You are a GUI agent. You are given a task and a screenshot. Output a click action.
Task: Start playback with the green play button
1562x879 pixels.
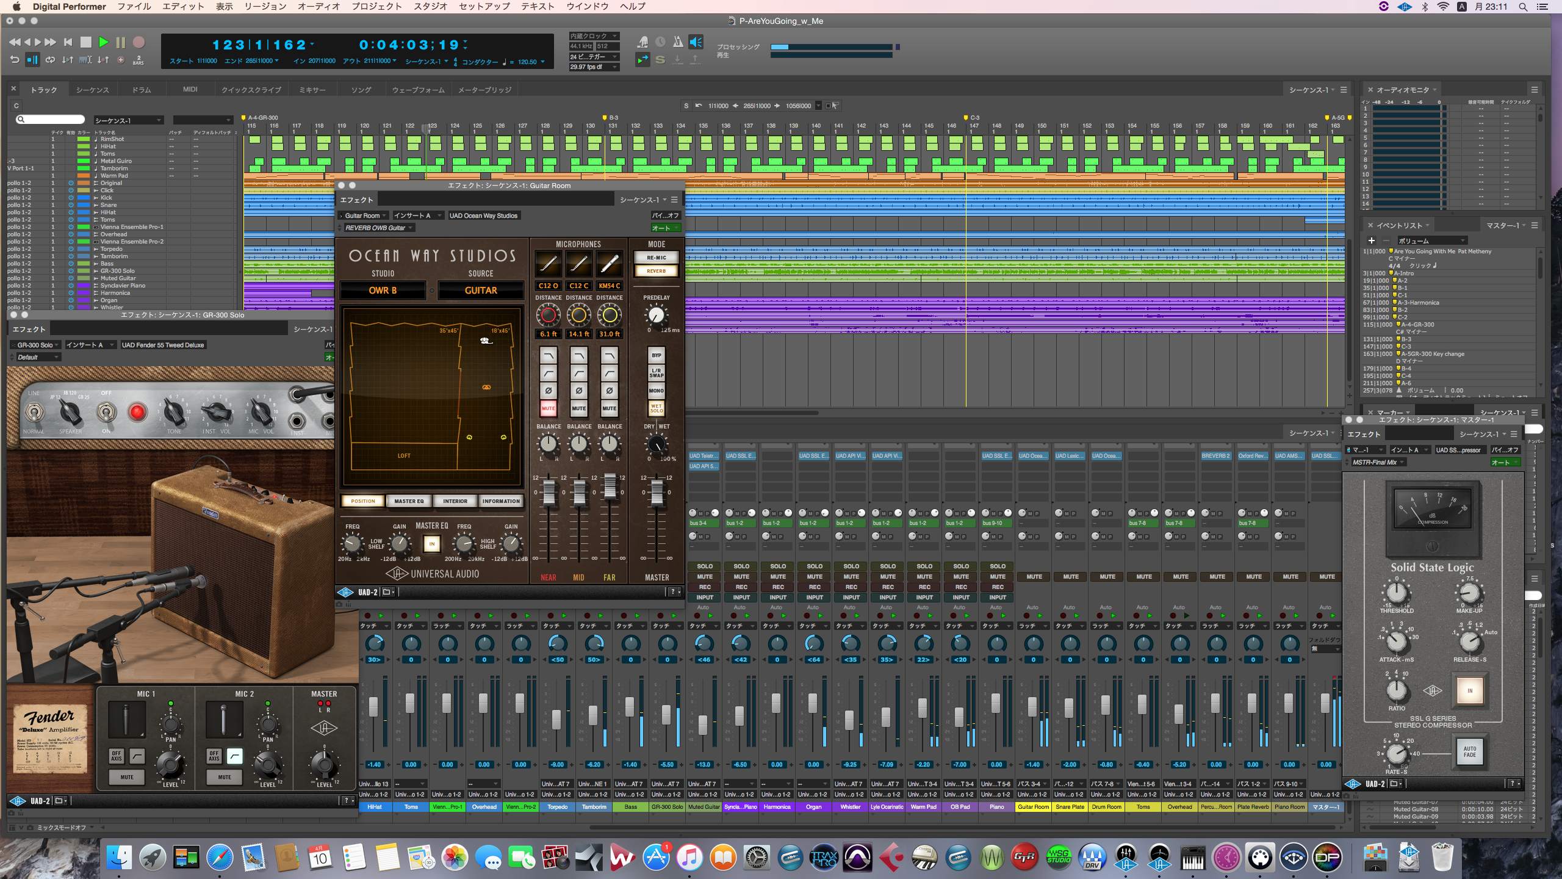click(104, 42)
